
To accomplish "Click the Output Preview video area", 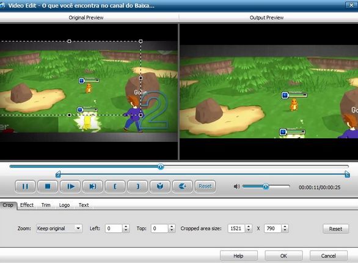I will pyautogui.click(x=269, y=92).
